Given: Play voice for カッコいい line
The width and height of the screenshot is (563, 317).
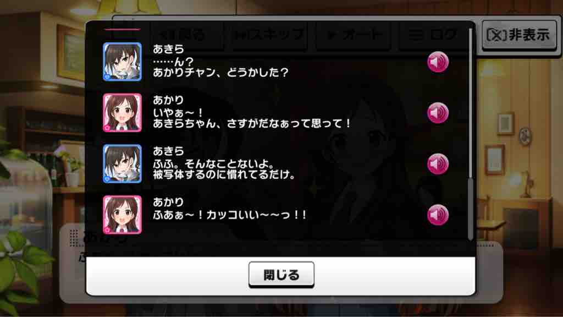Looking at the screenshot, I should (x=438, y=215).
